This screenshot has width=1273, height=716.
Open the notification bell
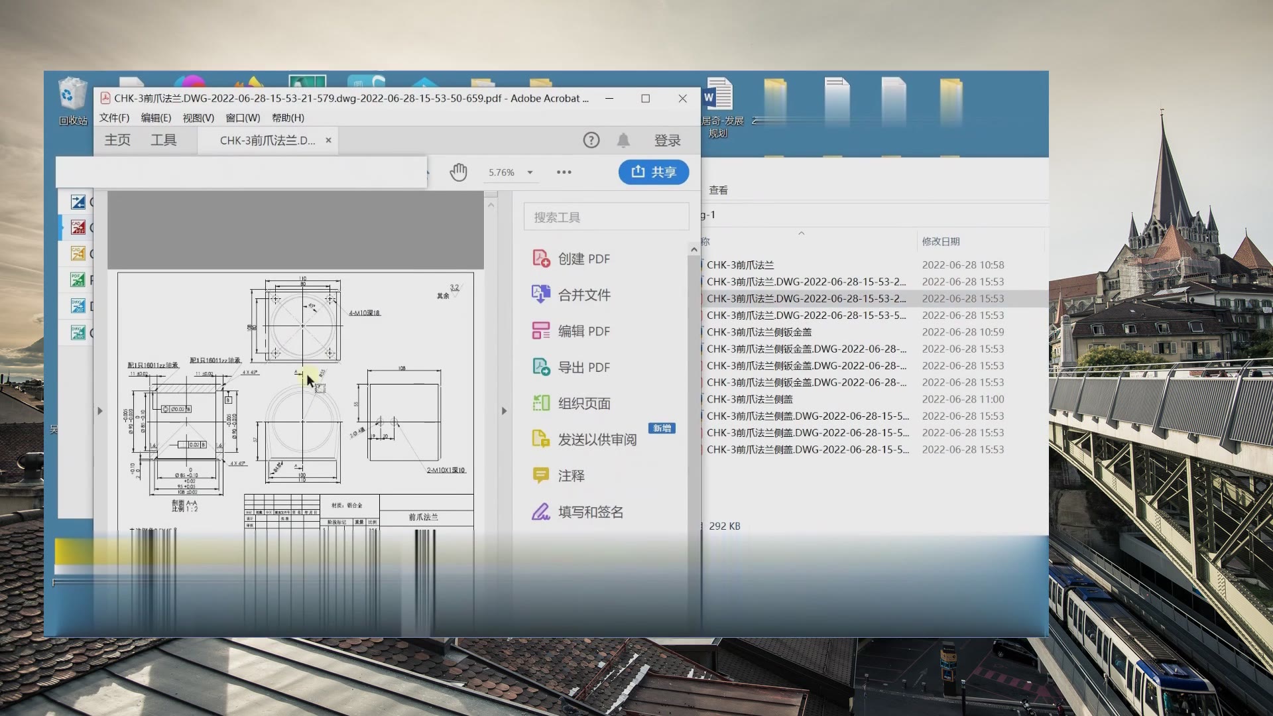click(x=623, y=140)
